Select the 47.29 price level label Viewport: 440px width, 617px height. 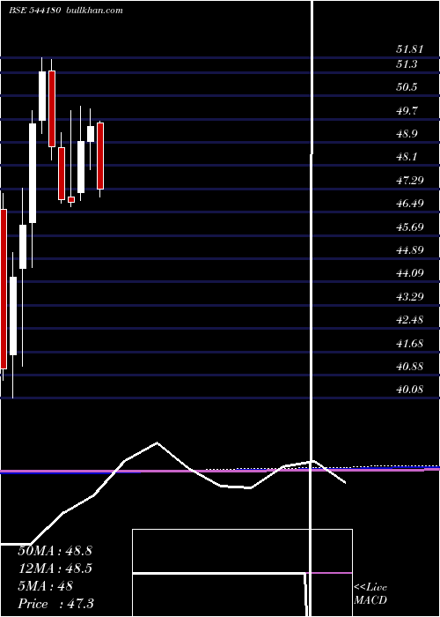coord(409,181)
